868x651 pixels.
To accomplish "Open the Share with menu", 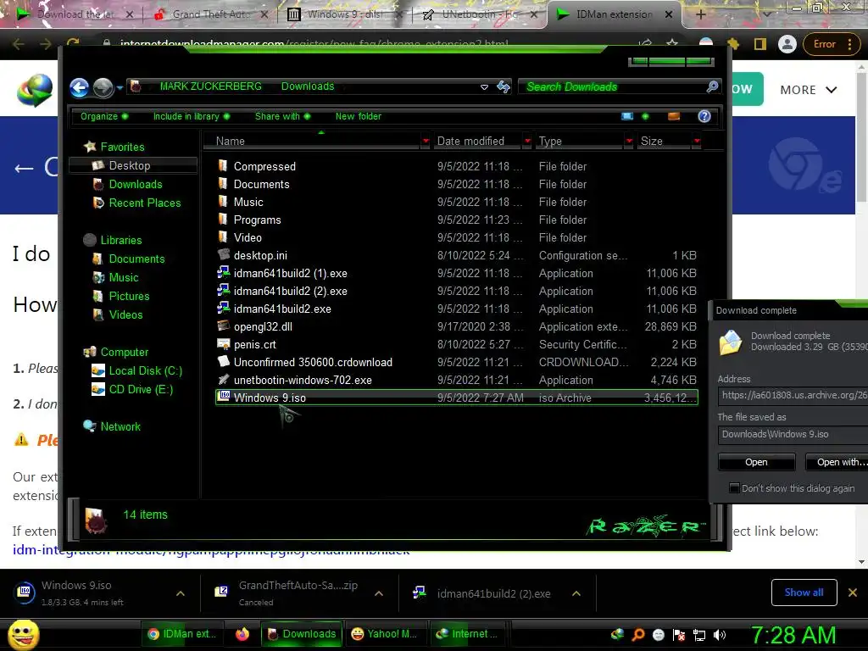I will pyautogui.click(x=282, y=116).
